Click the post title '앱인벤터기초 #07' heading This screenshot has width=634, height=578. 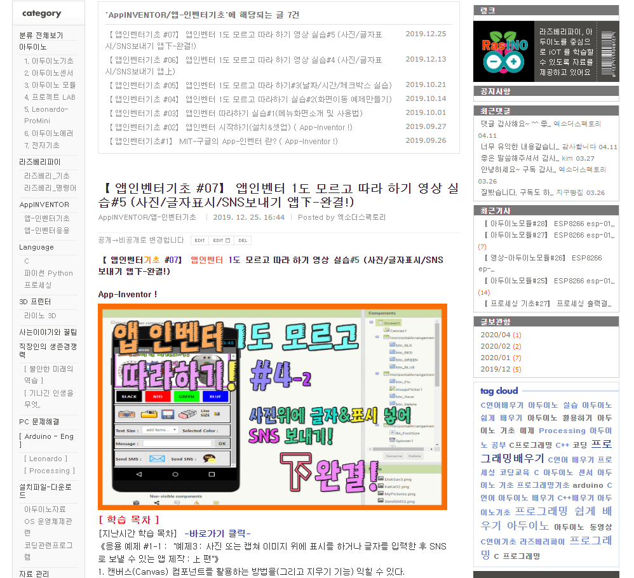[279, 195]
